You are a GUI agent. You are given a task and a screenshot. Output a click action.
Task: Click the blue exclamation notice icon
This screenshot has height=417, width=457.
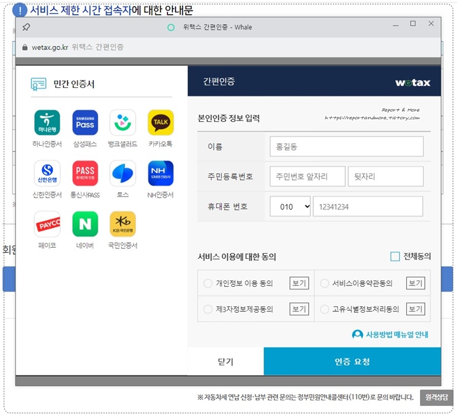tap(20, 11)
